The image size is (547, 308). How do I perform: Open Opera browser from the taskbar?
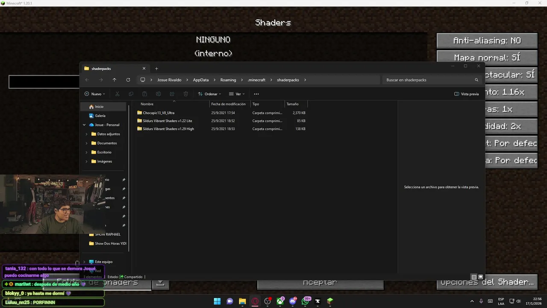tap(255, 301)
